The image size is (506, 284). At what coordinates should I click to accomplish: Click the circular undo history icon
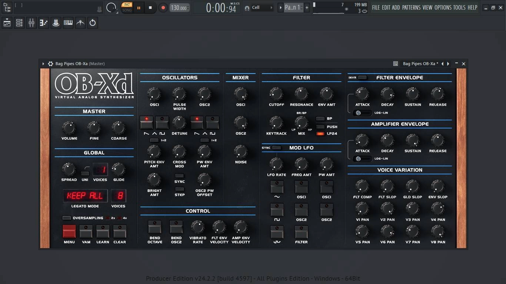click(93, 23)
